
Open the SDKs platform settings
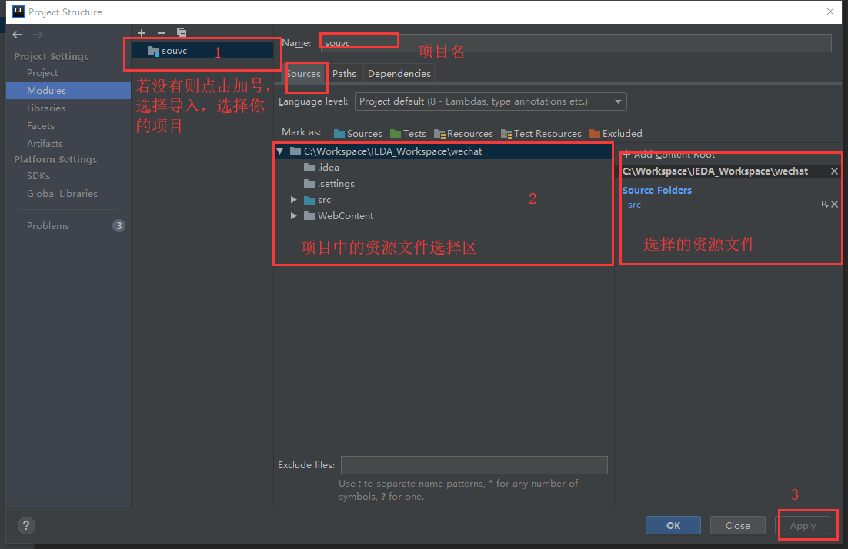click(x=38, y=176)
